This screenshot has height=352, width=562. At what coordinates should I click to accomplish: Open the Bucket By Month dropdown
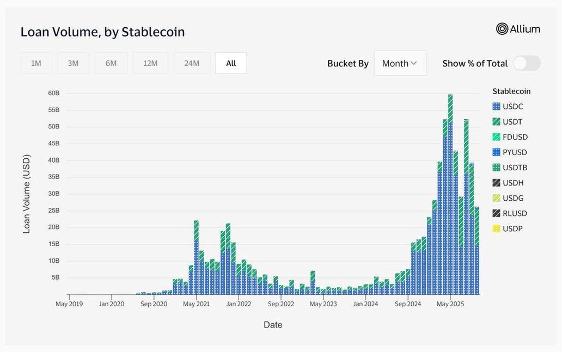[400, 63]
